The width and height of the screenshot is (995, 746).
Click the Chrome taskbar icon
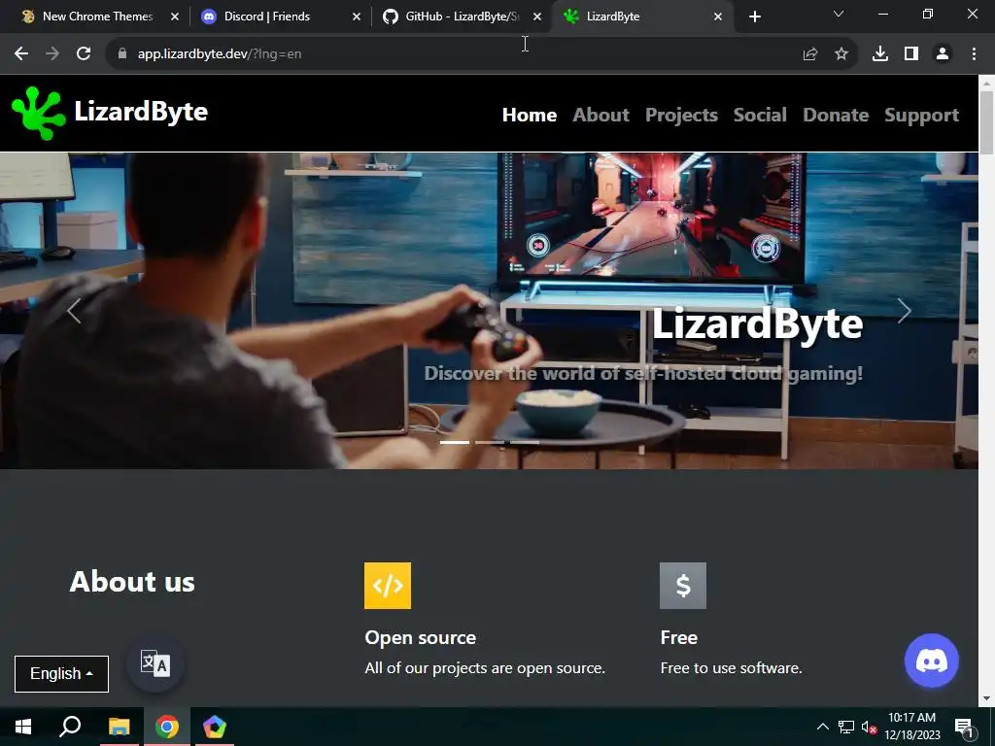coord(166,727)
